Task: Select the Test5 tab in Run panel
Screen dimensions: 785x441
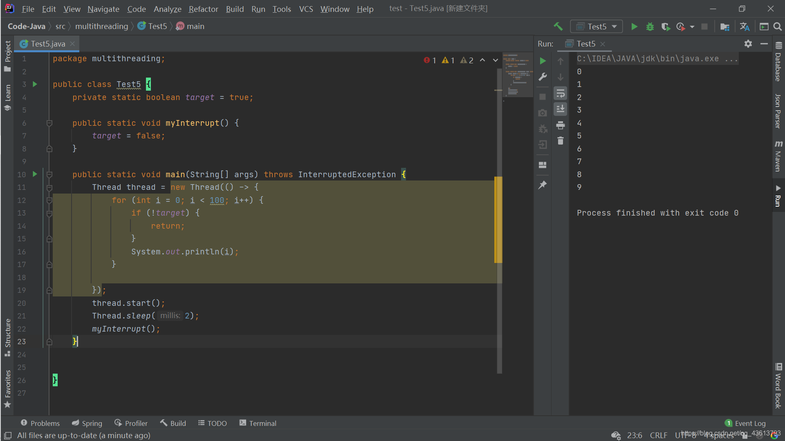Action: click(x=585, y=44)
